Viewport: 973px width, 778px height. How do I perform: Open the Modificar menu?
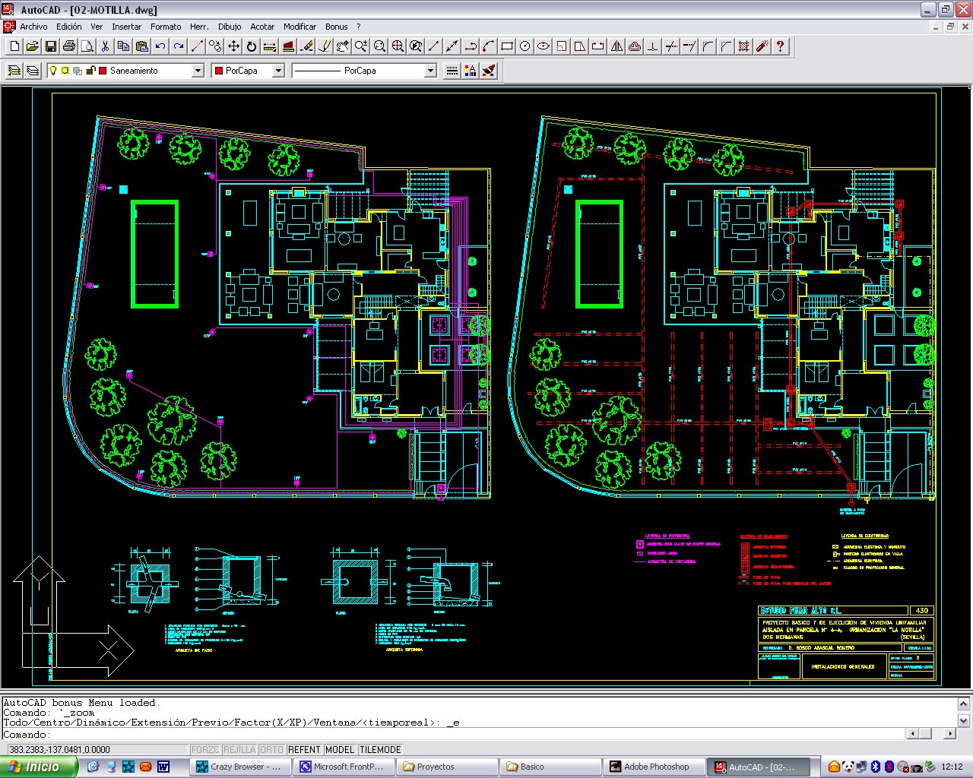point(300,27)
